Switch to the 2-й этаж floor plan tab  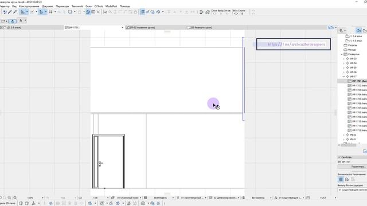pos(32,27)
